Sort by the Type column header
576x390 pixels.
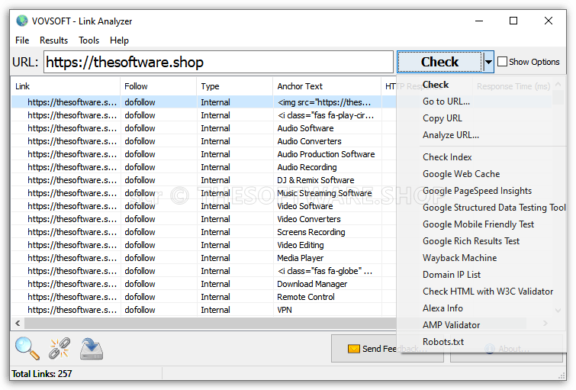235,86
